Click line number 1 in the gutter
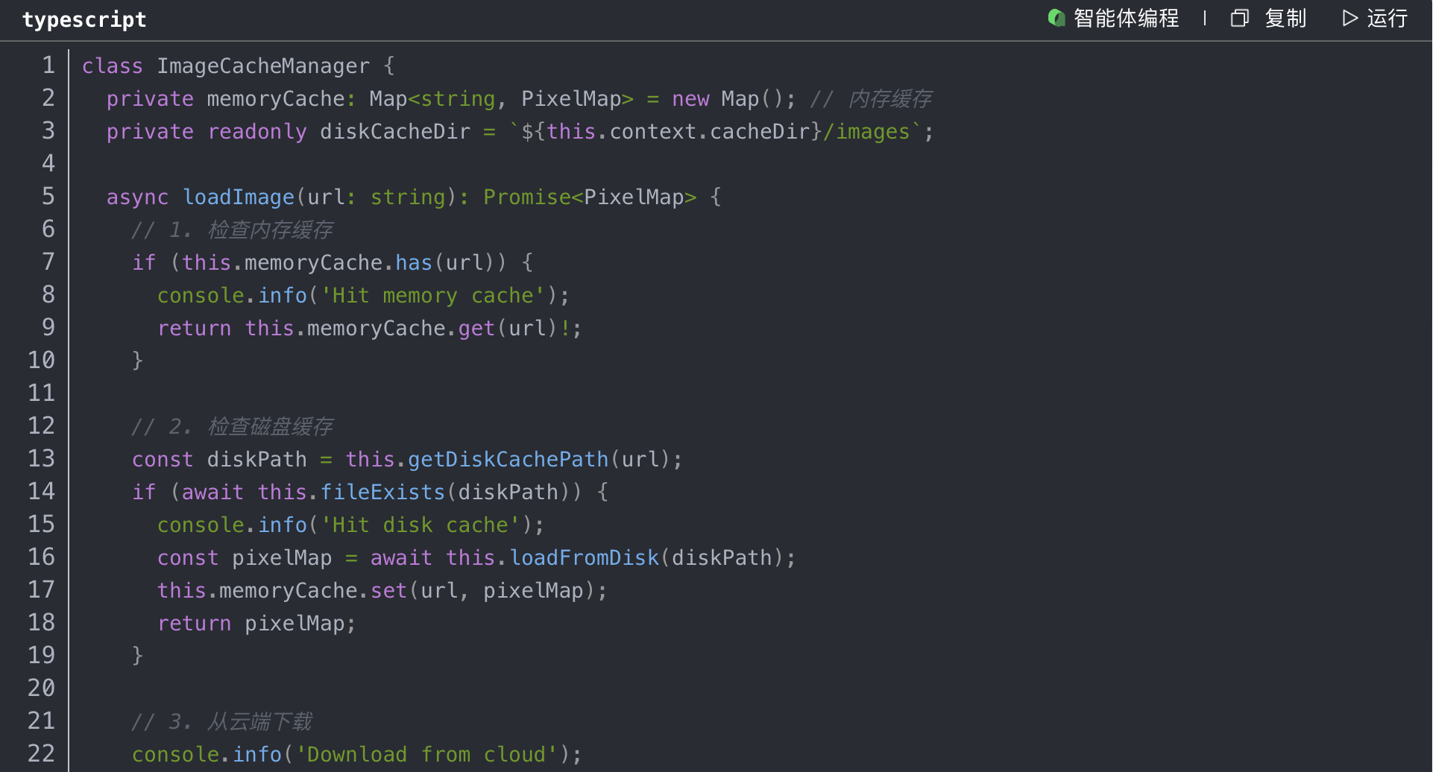 [x=48, y=66]
